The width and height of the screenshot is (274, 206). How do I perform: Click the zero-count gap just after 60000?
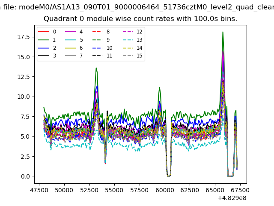[x=169, y=176]
